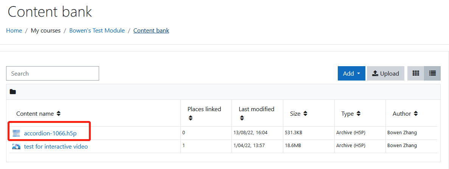The width and height of the screenshot is (449, 169).
Task: Sort by Size column arrows
Action: point(305,114)
